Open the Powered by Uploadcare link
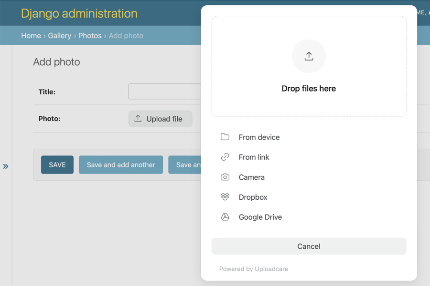430x286 pixels. (254, 269)
